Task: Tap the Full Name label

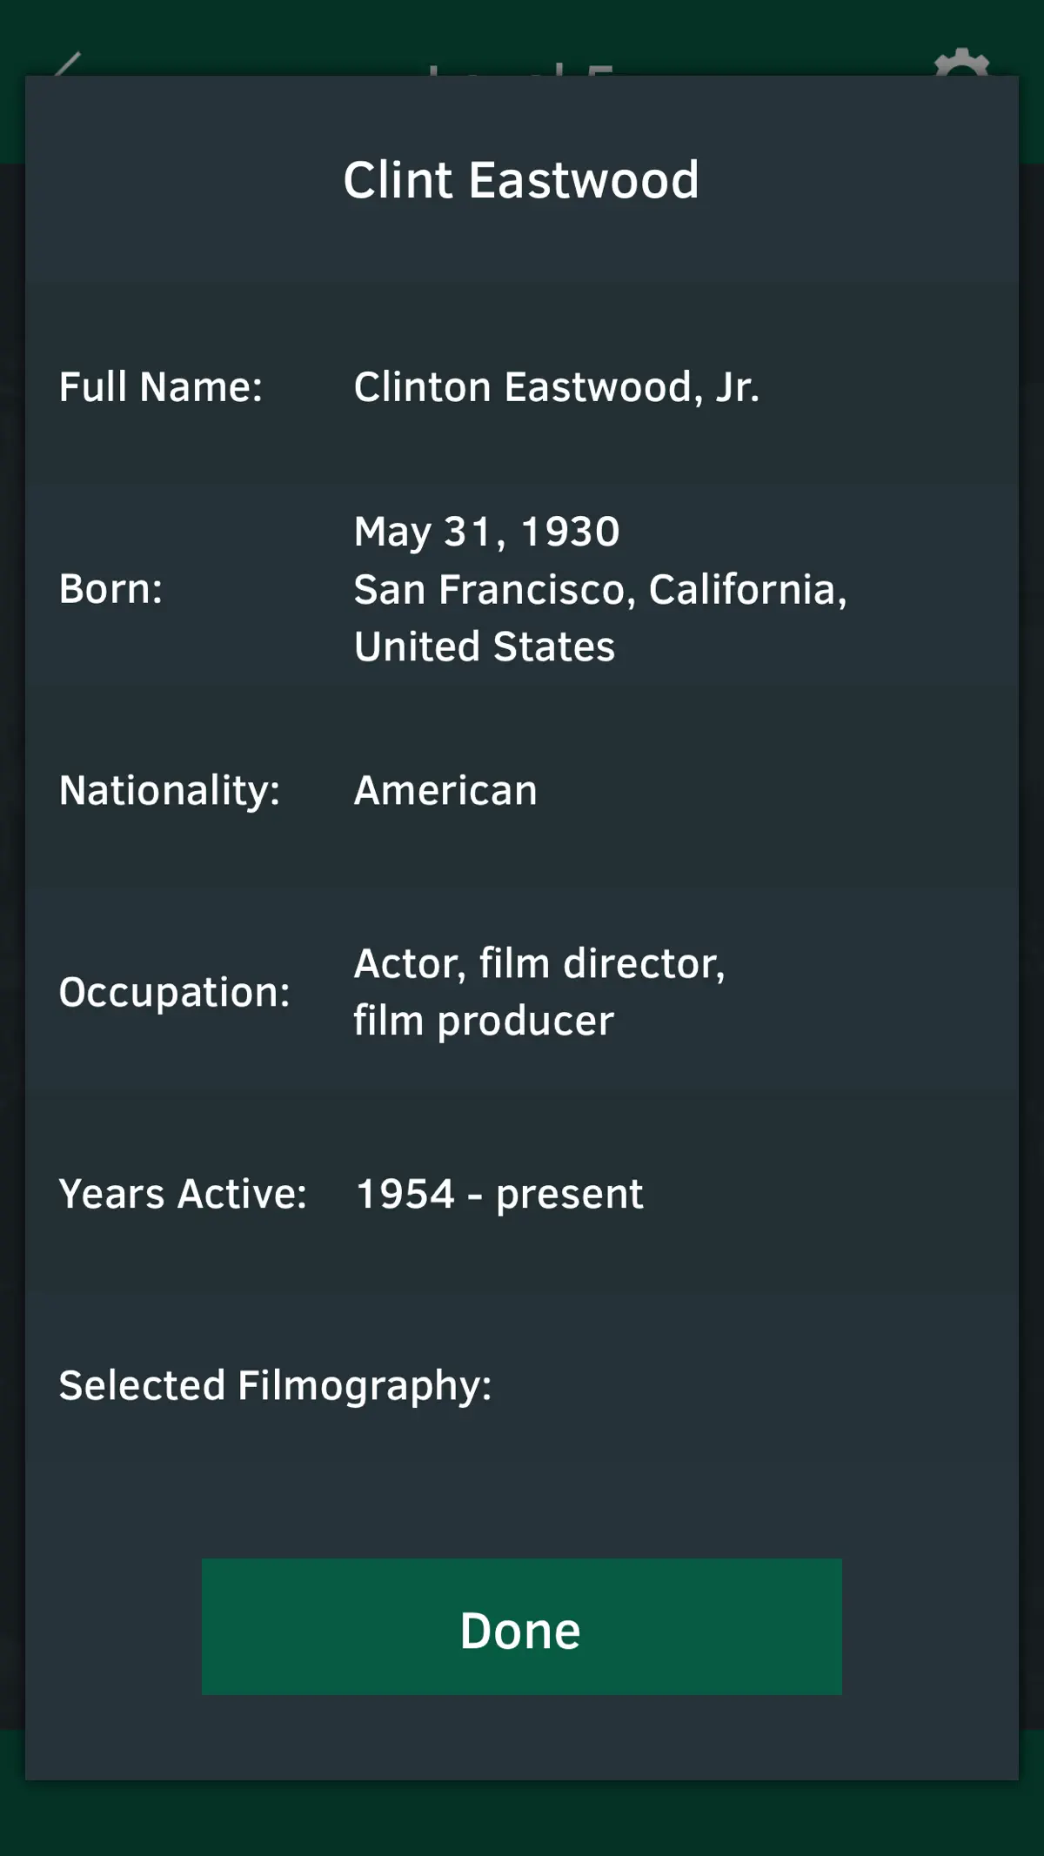Action: [161, 387]
